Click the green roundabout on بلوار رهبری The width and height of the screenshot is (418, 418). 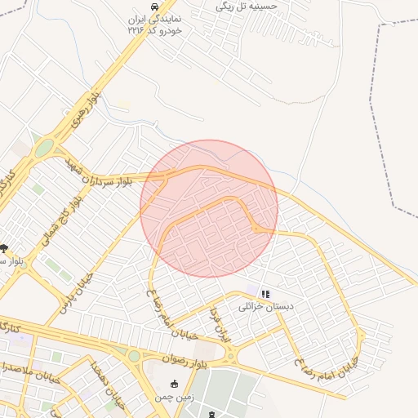coord(44,148)
